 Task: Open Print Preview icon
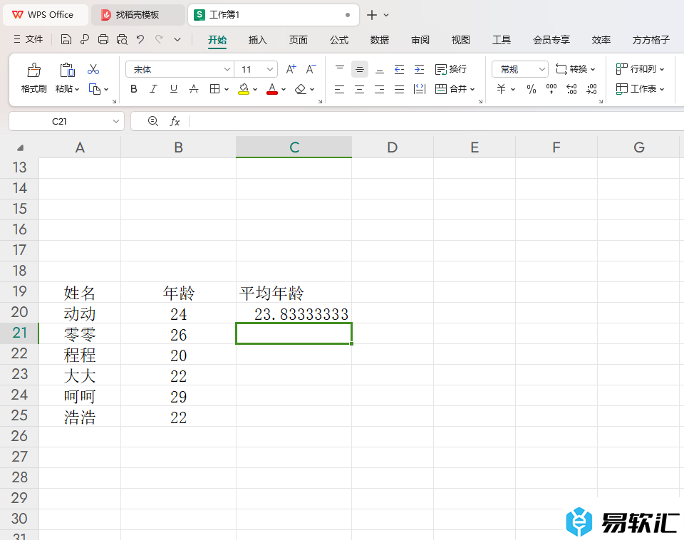tap(122, 40)
